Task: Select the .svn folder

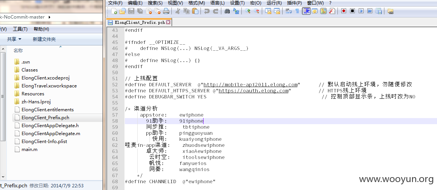Action: click(22, 62)
